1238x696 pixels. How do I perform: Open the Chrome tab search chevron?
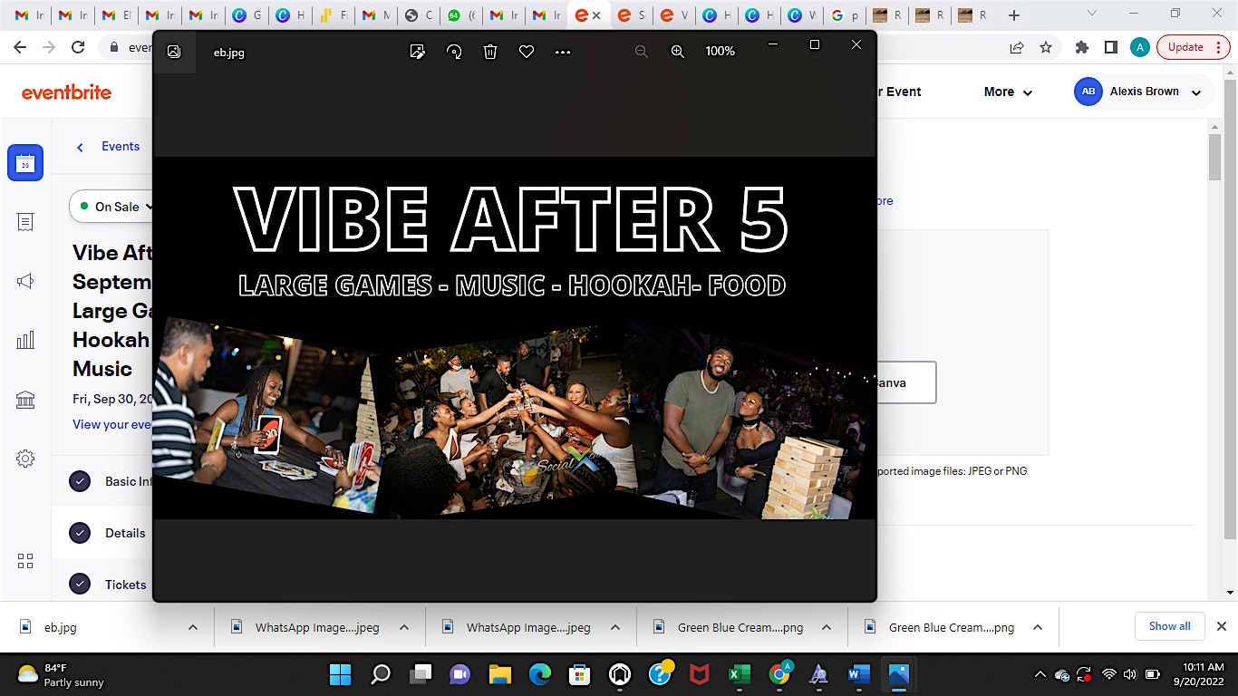[x=1091, y=14]
